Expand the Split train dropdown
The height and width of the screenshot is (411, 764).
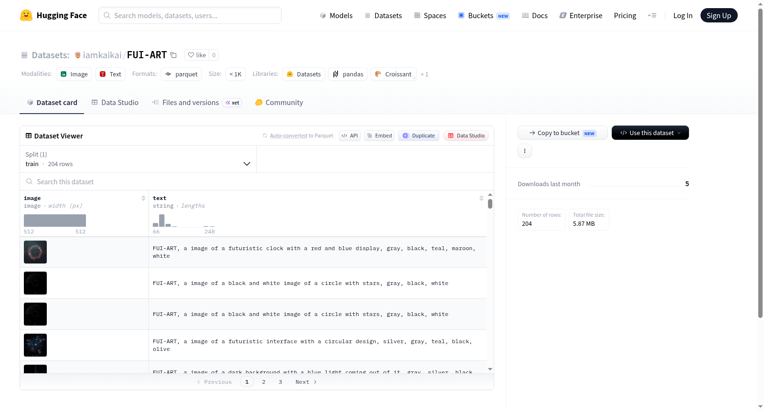(x=138, y=159)
